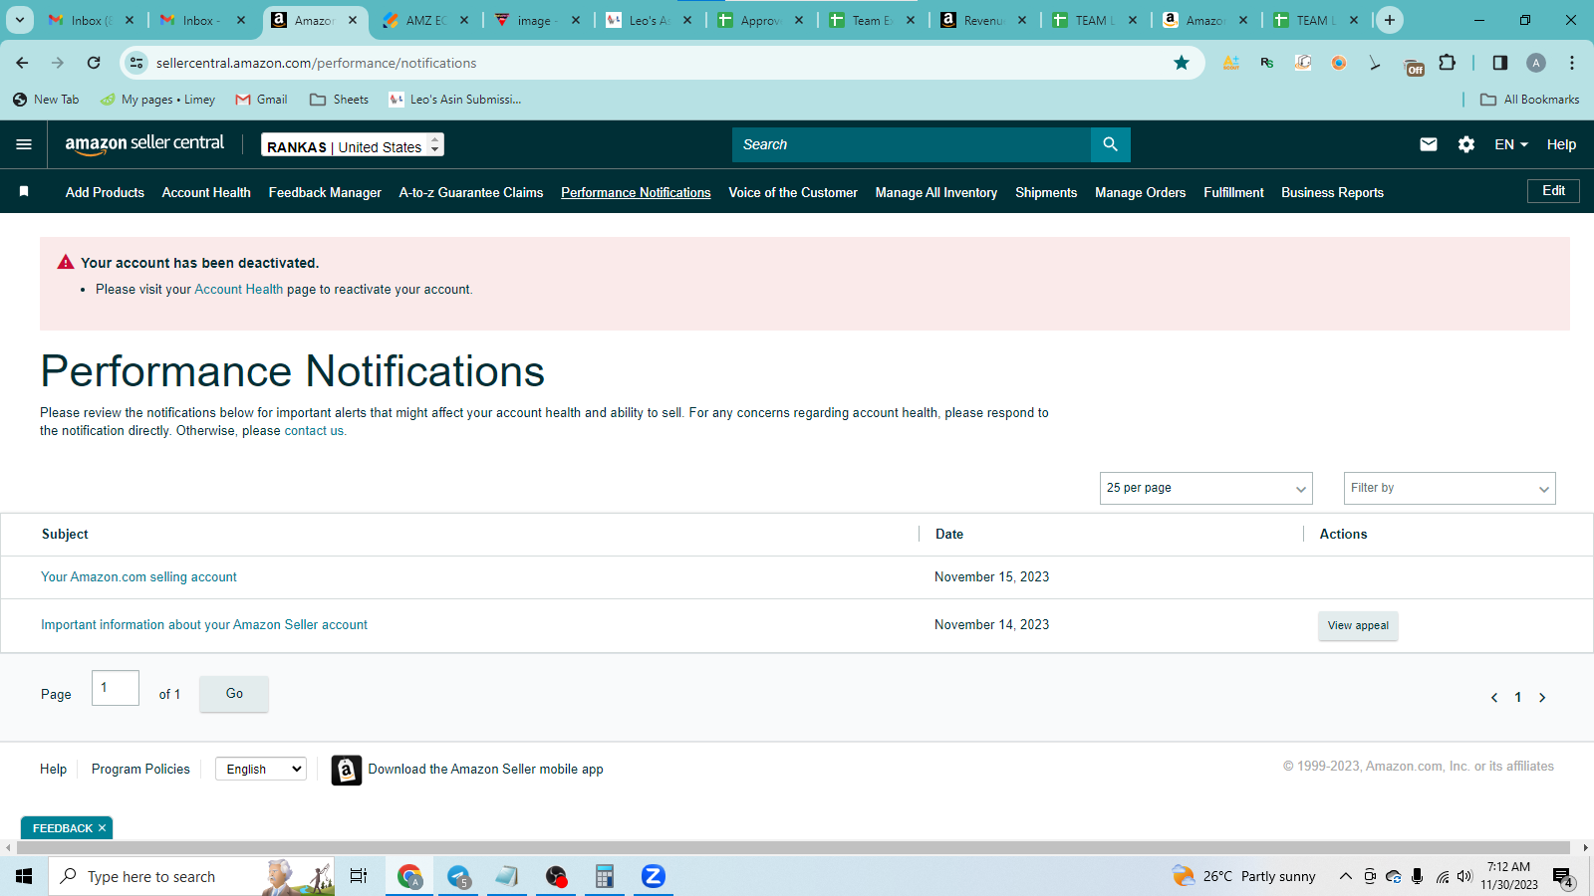Click the View appeal button
This screenshot has width=1594, height=896.
(1358, 625)
